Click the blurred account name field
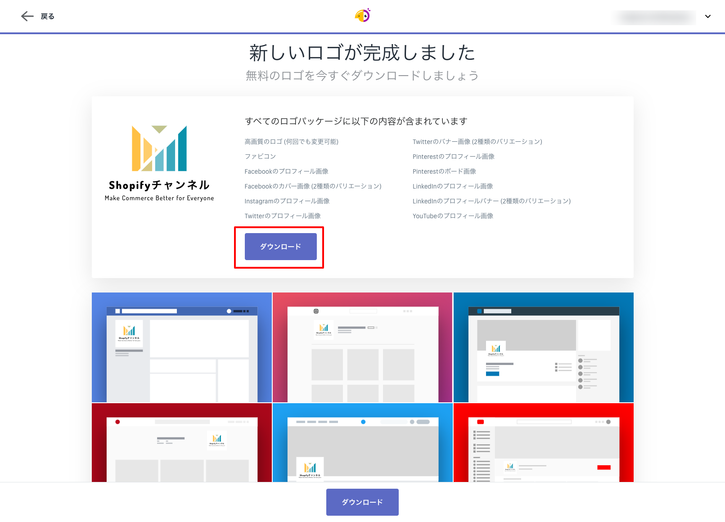 click(x=654, y=17)
